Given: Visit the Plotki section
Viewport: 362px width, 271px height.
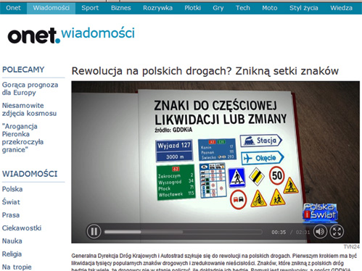Looking at the screenshot, I should pos(192,8).
